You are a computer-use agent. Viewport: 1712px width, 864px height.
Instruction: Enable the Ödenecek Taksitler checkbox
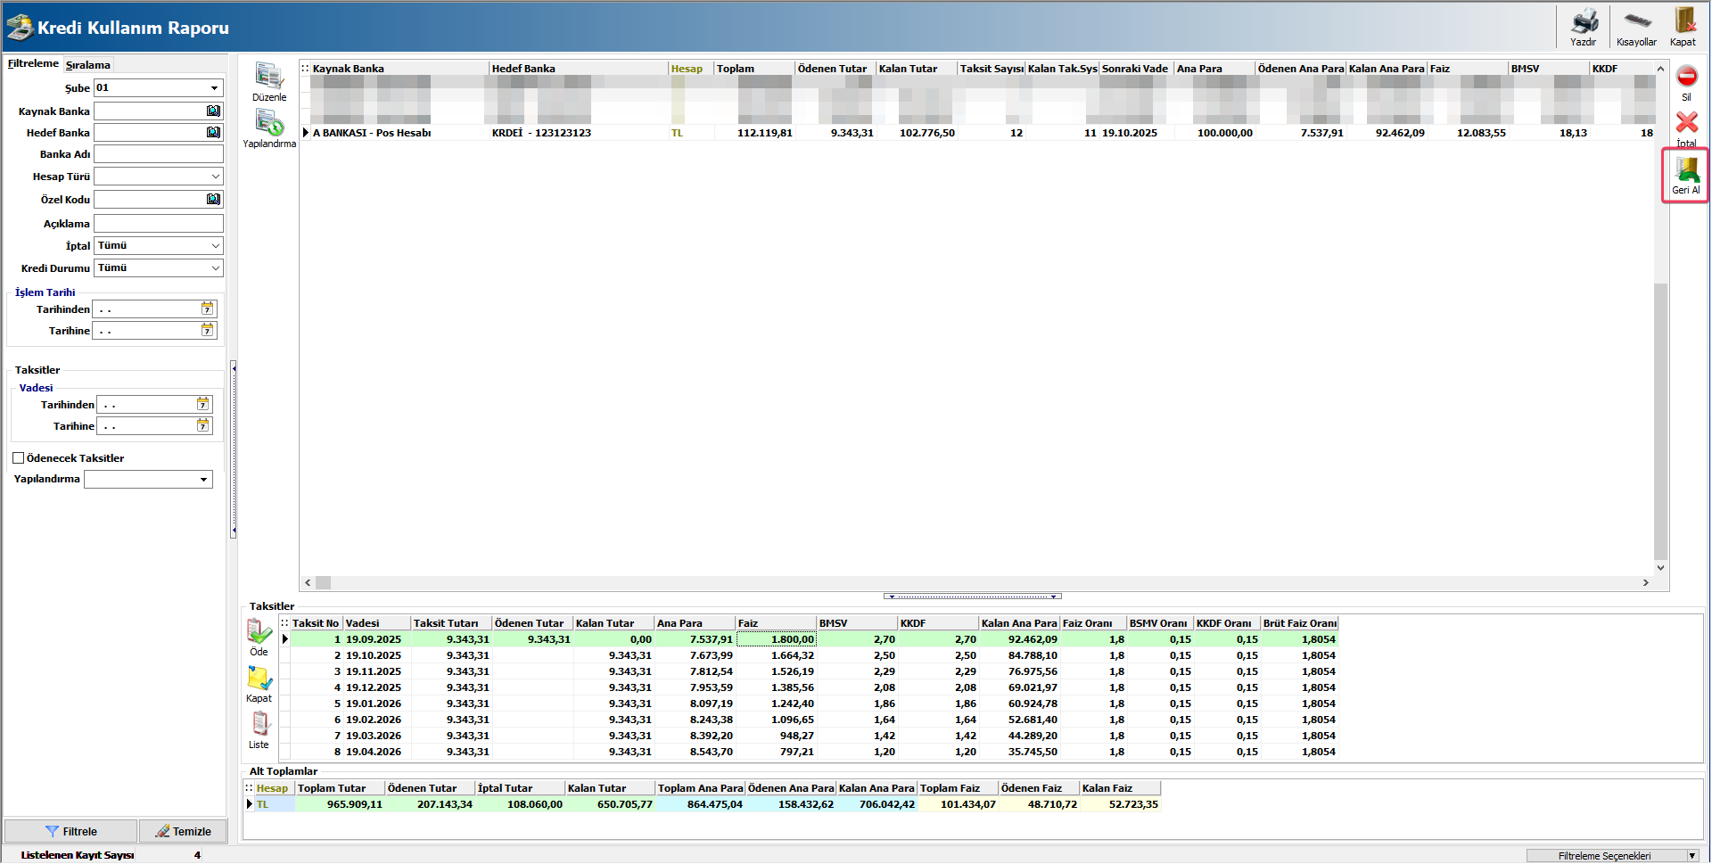(19, 458)
